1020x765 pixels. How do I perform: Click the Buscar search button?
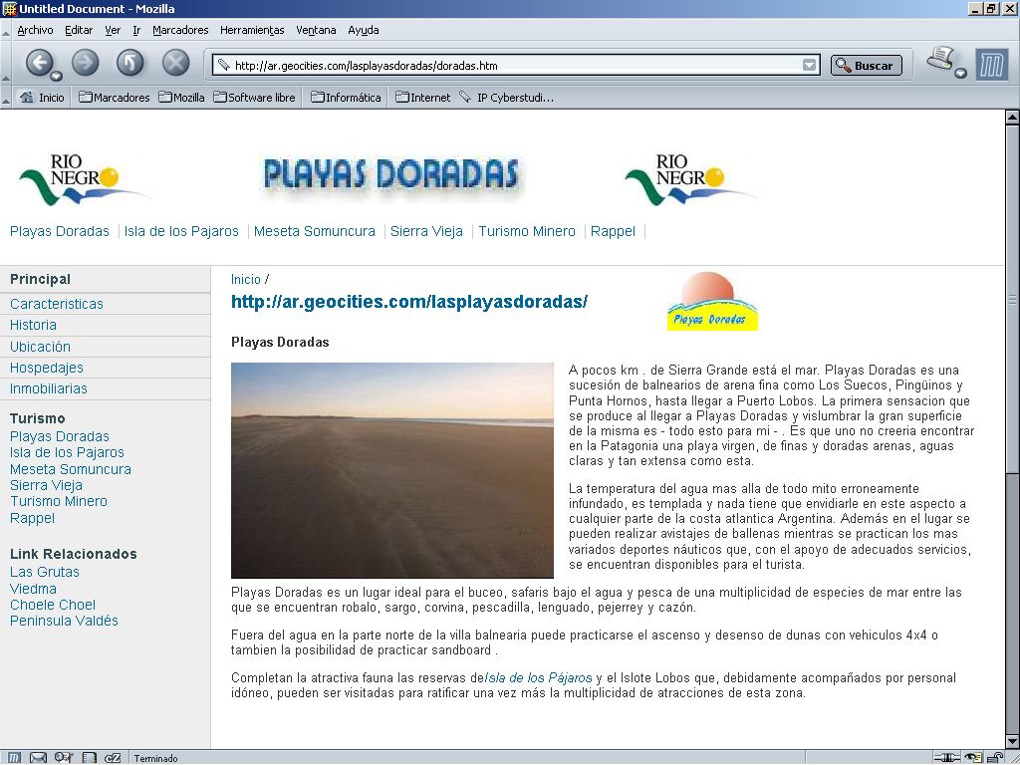click(x=866, y=66)
